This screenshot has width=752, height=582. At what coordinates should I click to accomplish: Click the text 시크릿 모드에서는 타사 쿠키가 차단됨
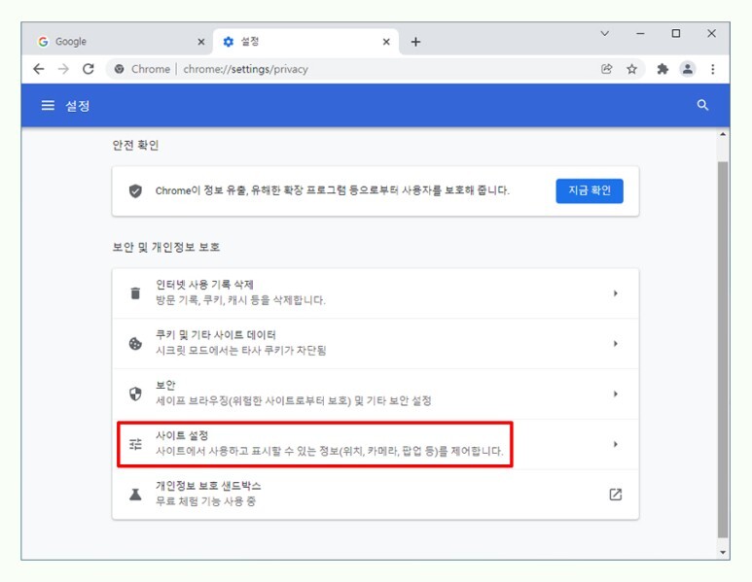[x=240, y=351]
